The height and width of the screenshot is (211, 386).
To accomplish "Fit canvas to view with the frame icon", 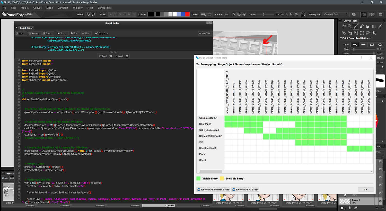I will [303, 14].
